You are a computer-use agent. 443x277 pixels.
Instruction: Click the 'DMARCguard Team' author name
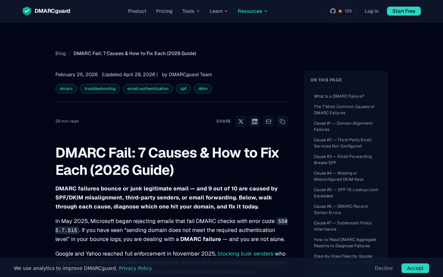tap(190, 74)
